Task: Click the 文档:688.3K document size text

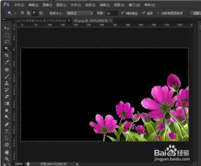Action: click(53, 164)
